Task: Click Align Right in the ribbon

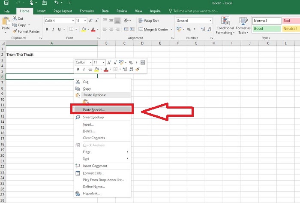Action: pyautogui.click(x=117, y=29)
